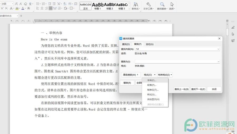Choose 制表位(T)... from format menu
Image resolution: width=237 pixels, height=134 pixels.
(x=155, y=90)
